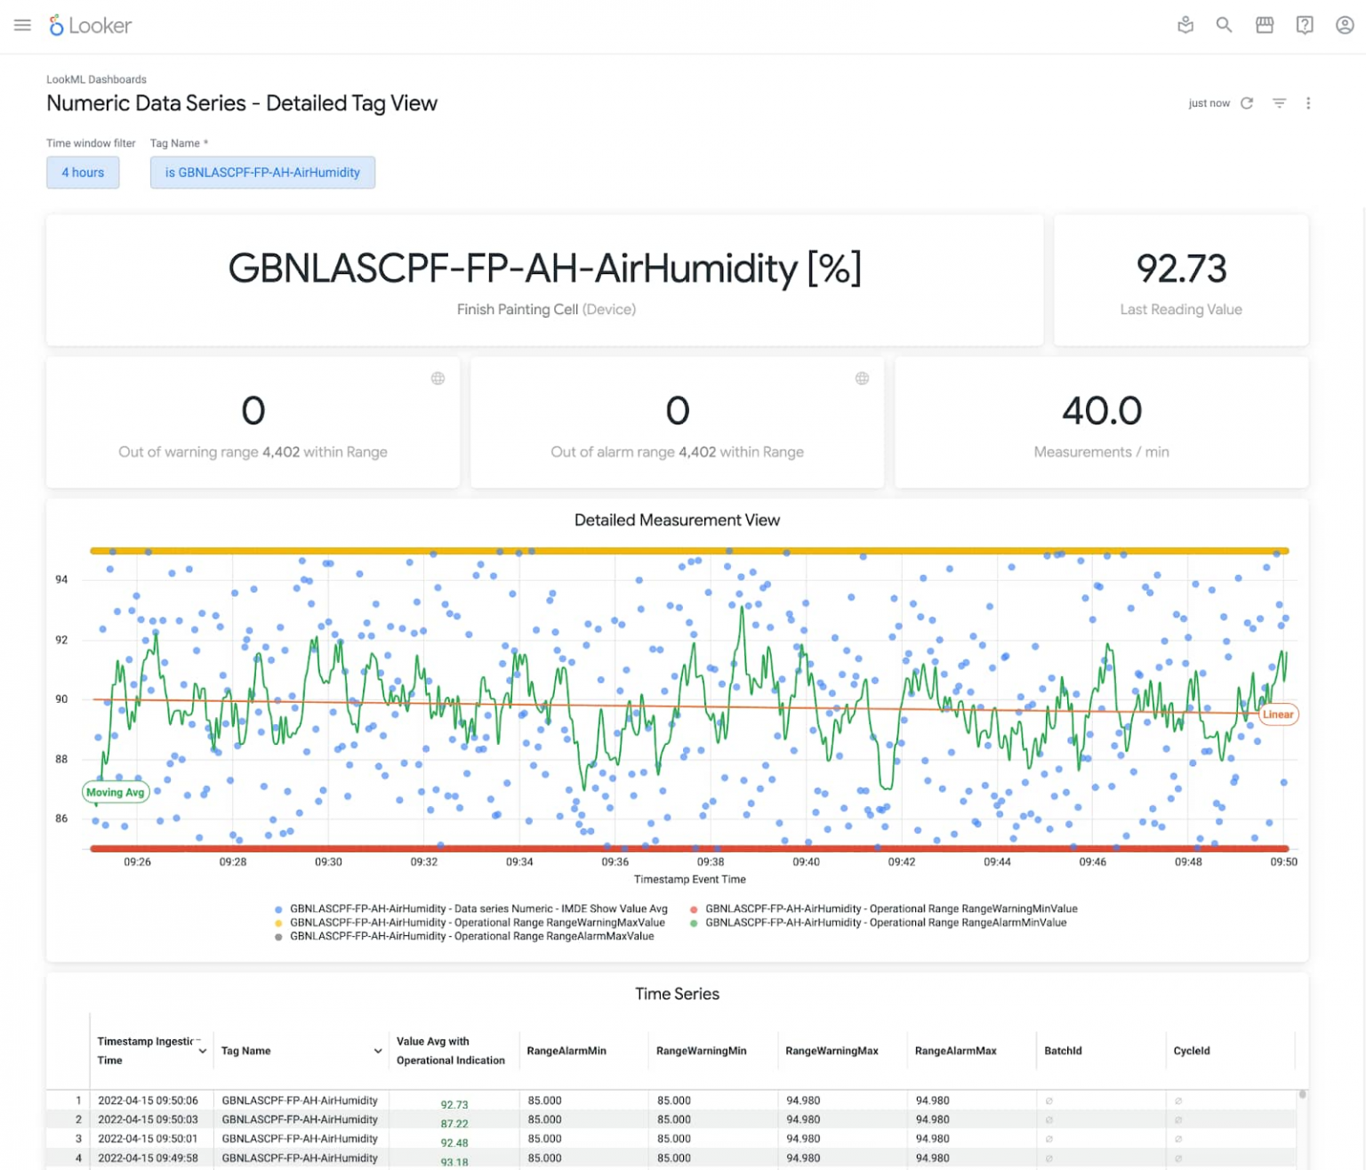Image resolution: width=1366 pixels, height=1170 pixels.
Task: Select the 92.73 value in table row 1
Action: [x=454, y=1104]
